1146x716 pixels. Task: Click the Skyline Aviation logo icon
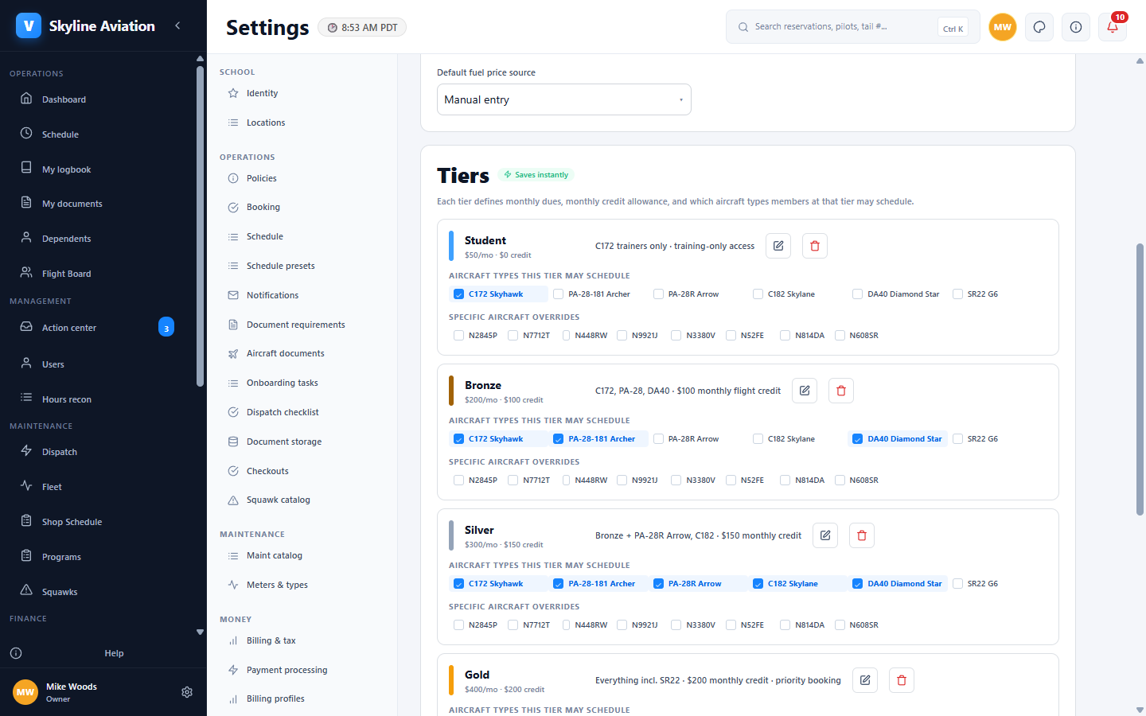[29, 25]
